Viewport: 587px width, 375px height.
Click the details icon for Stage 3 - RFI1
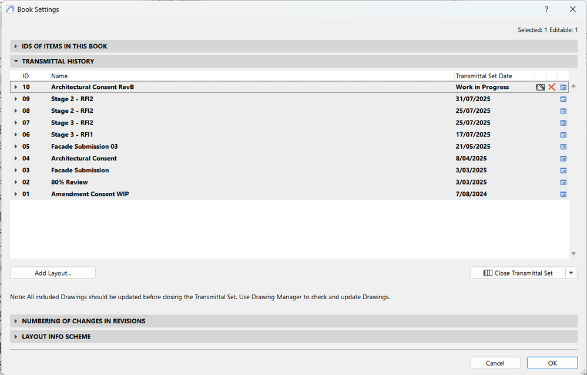tap(563, 135)
